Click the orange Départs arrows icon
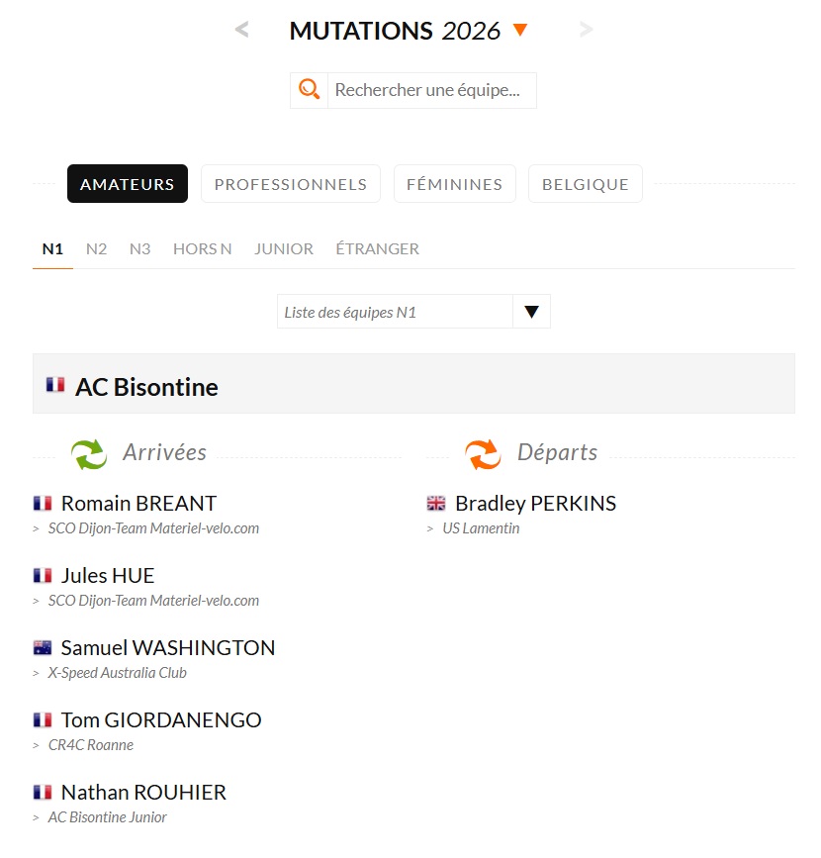 pos(483,454)
